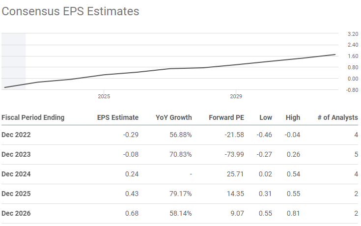The height and width of the screenshot is (226, 361).
Task: Select the Dec 2026 row label
Action: 16,213
